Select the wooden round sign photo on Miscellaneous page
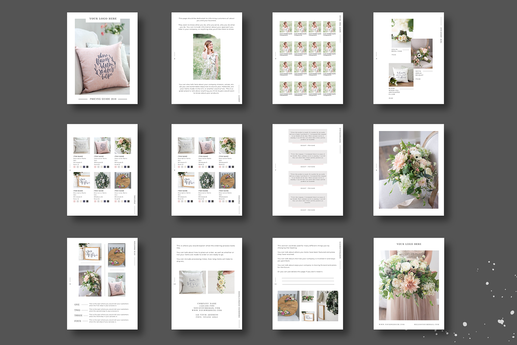This screenshot has height=345, width=517. (x=288, y=307)
